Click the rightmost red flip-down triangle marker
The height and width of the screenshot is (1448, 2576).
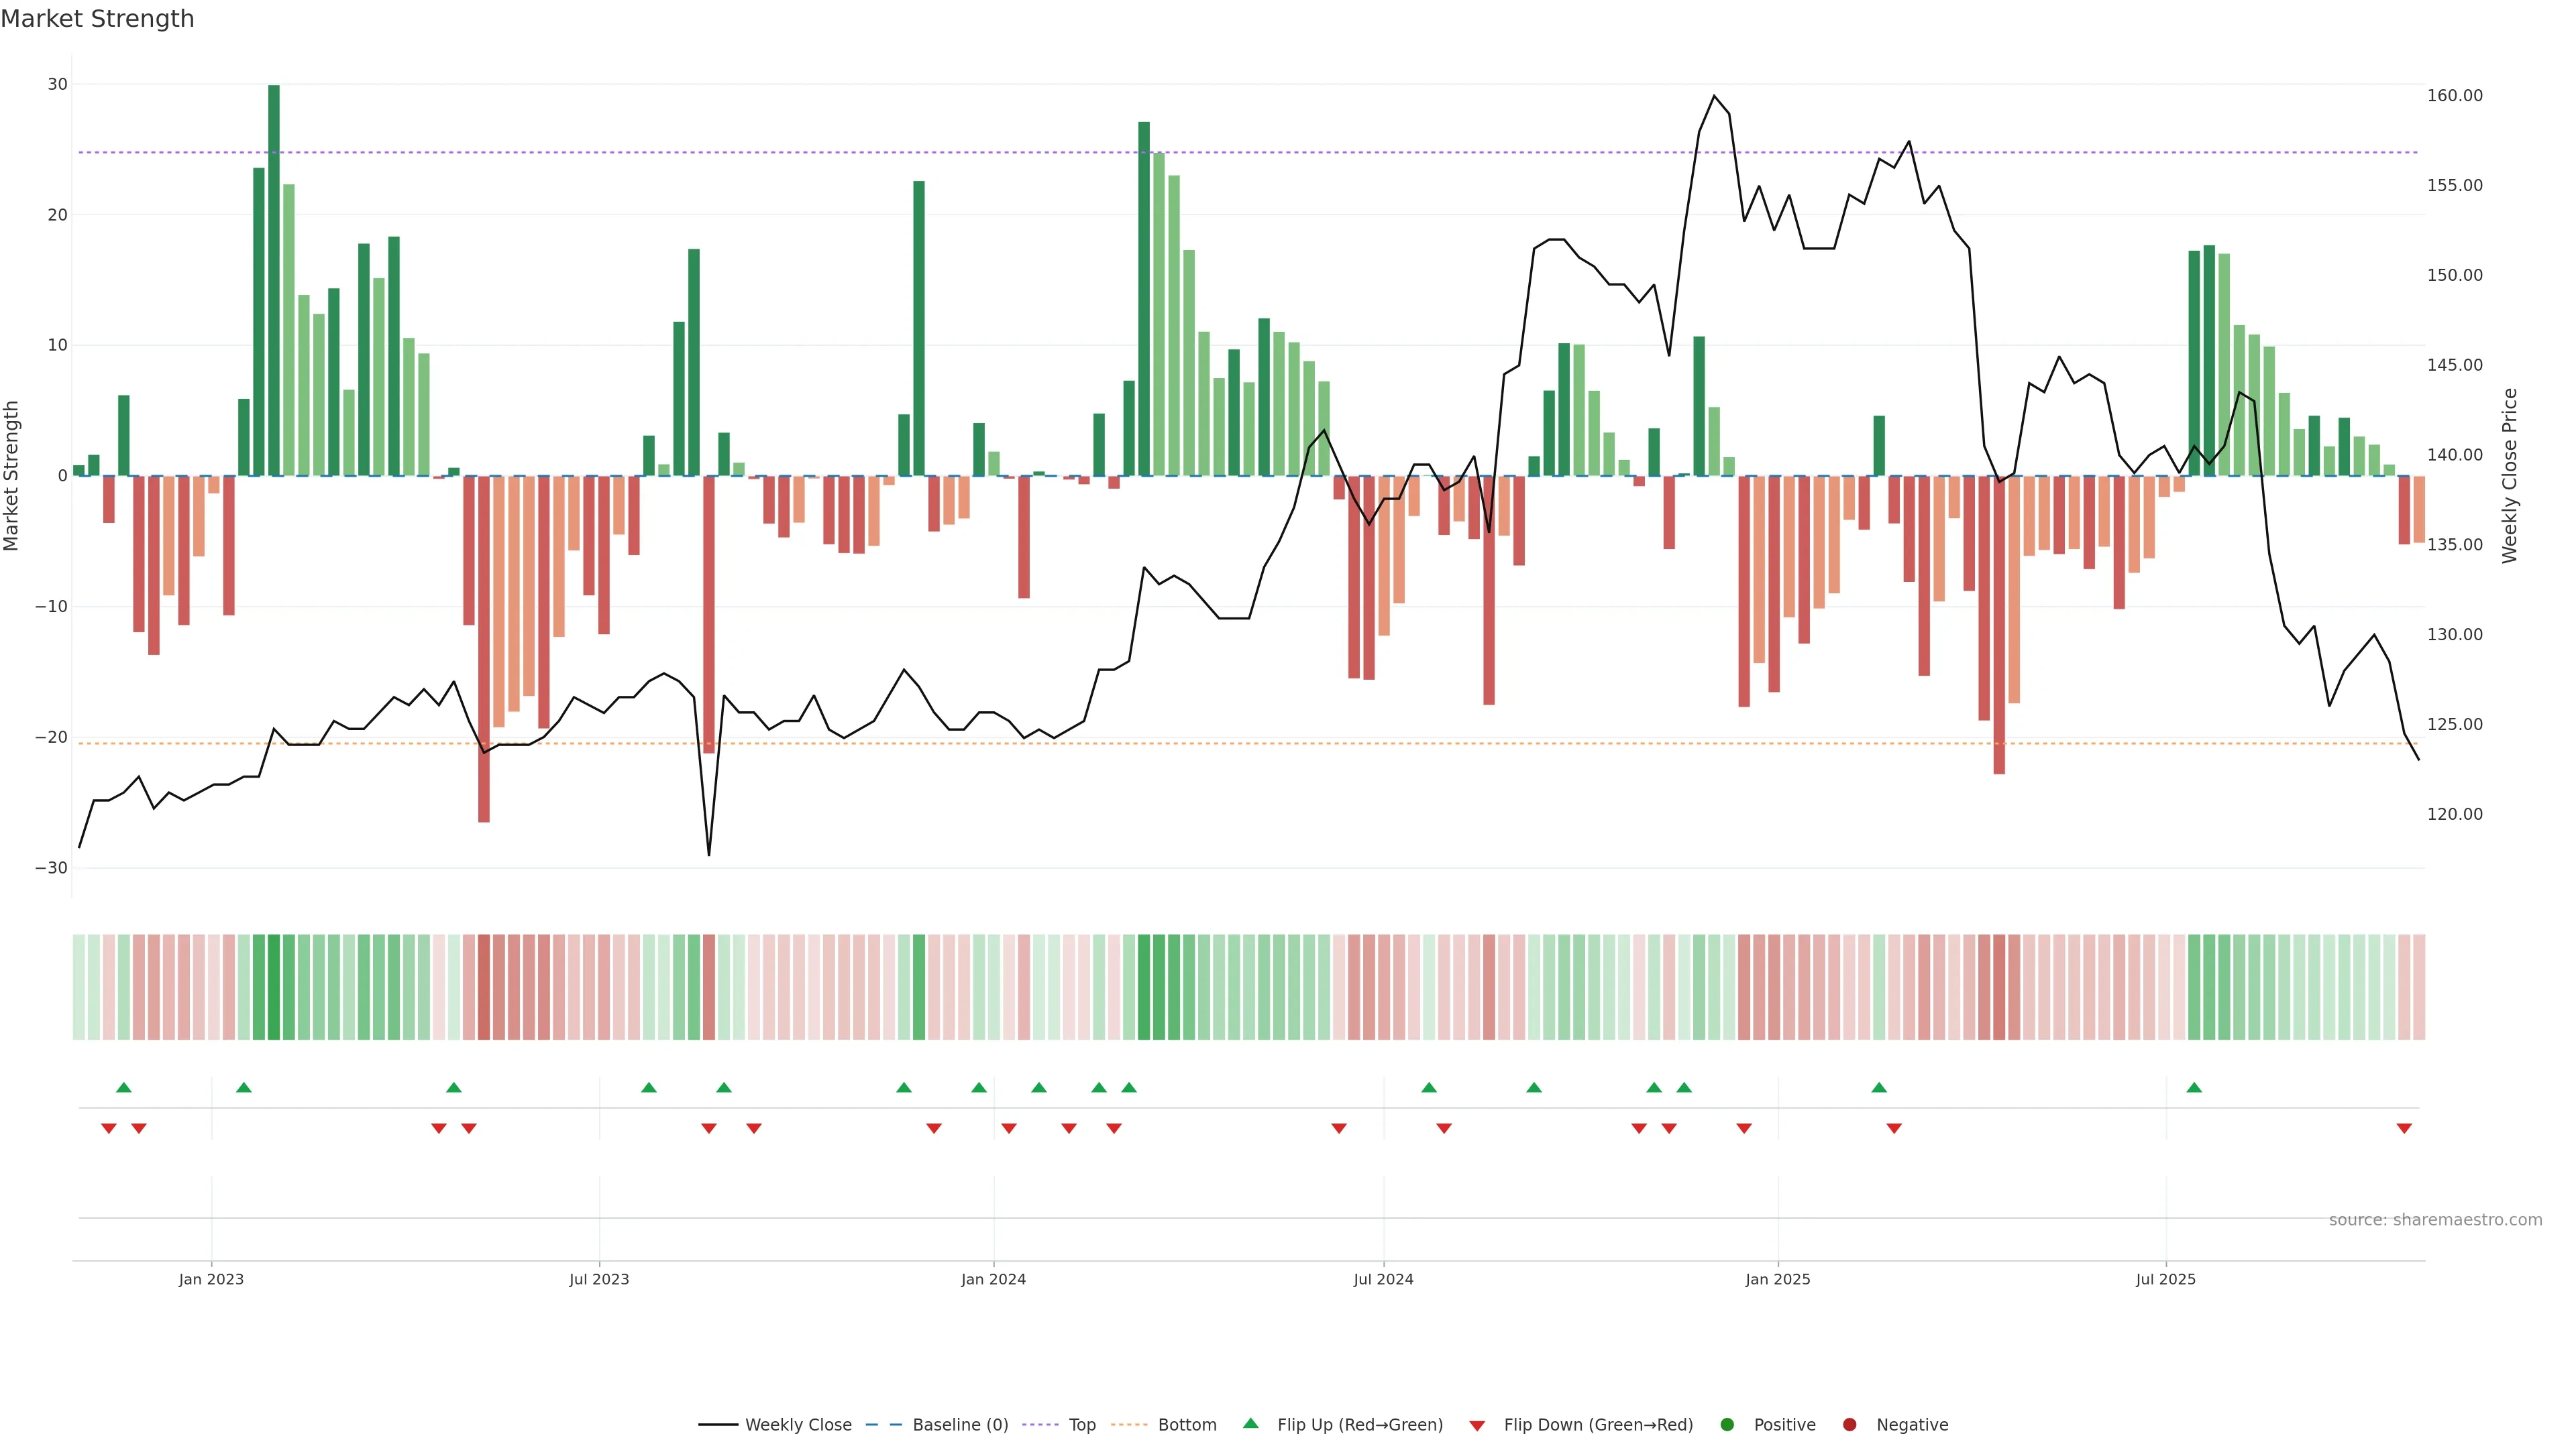tap(2404, 1128)
